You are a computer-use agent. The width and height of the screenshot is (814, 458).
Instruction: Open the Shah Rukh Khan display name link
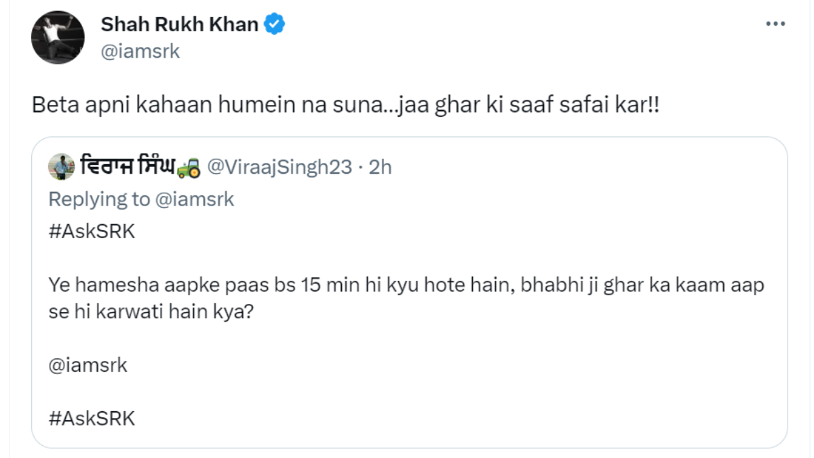pyautogui.click(x=179, y=25)
